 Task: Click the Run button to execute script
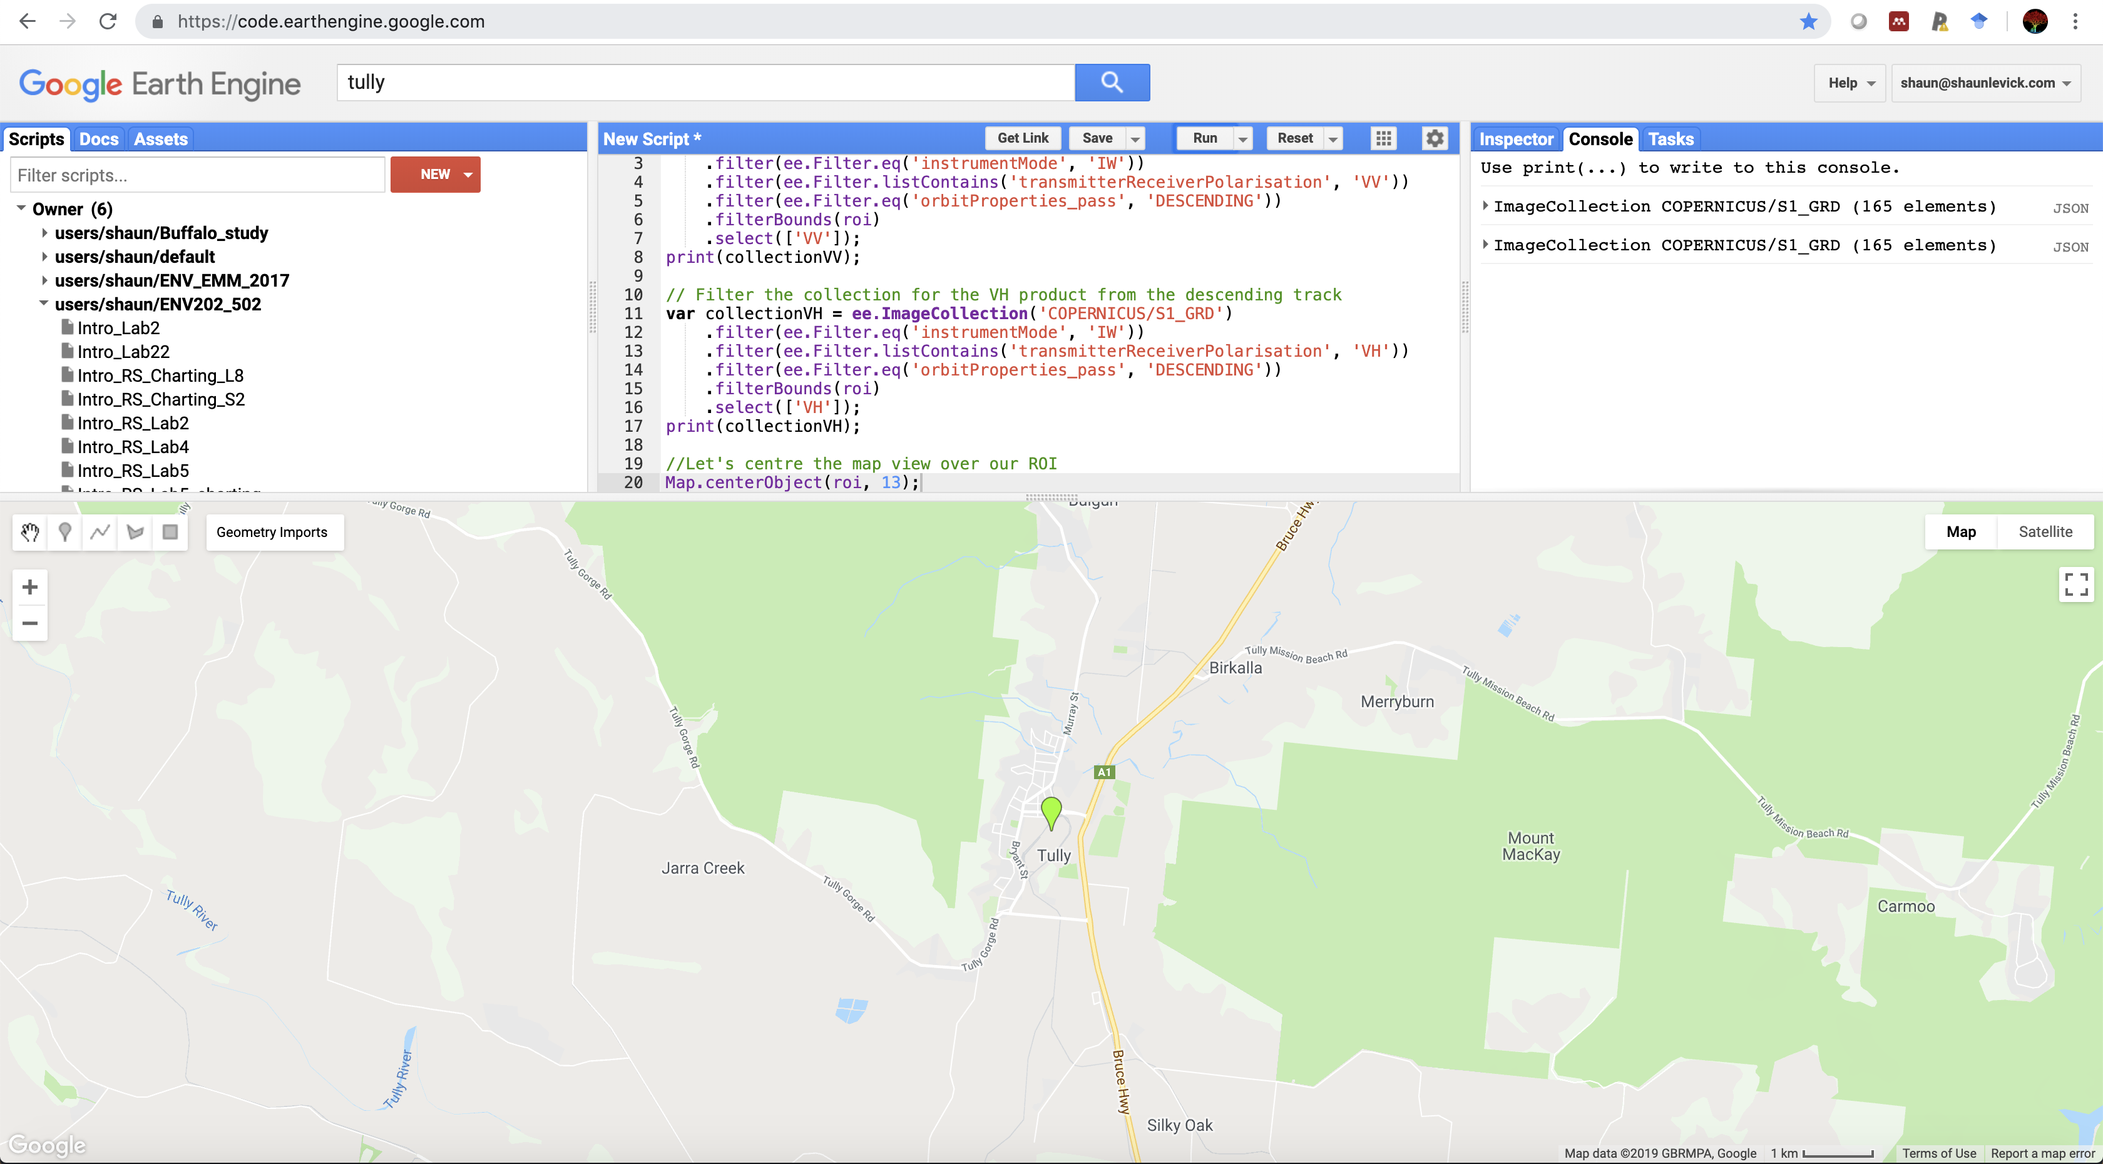pyautogui.click(x=1204, y=138)
